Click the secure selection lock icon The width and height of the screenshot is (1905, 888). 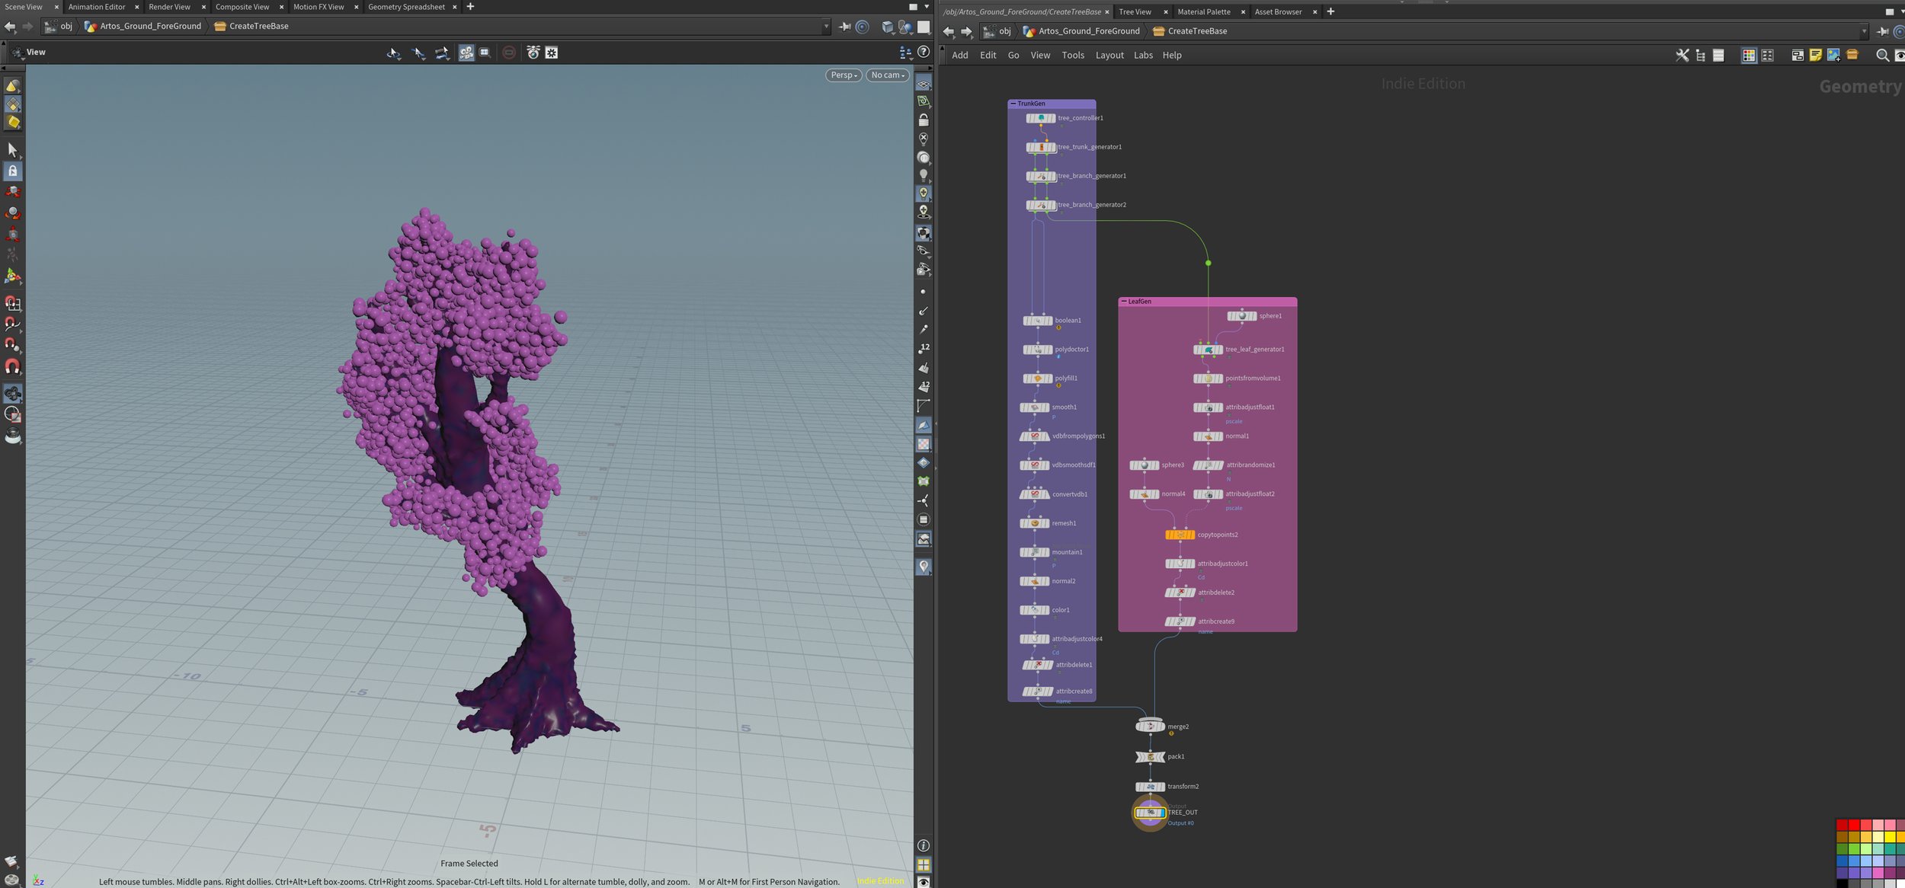point(12,171)
